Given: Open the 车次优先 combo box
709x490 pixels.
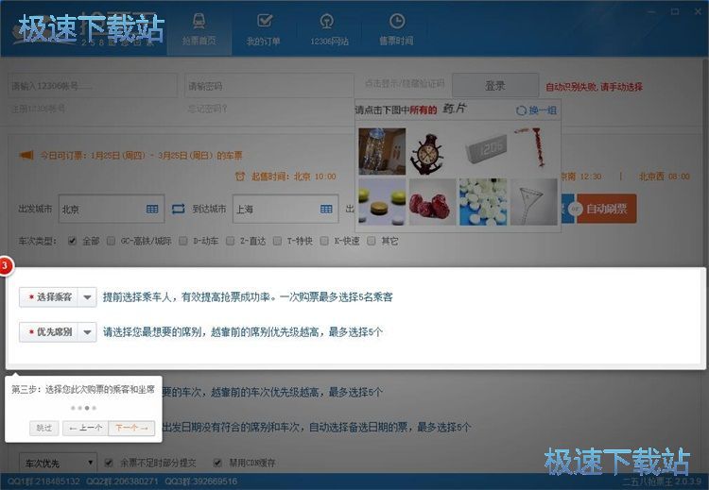Looking at the screenshot, I should pos(59,463).
